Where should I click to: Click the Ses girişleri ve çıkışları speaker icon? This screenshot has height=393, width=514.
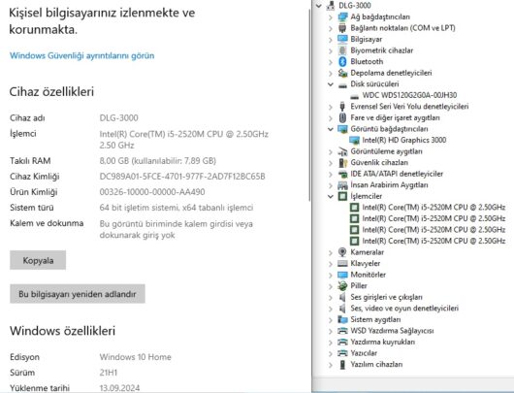pos(342,297)
